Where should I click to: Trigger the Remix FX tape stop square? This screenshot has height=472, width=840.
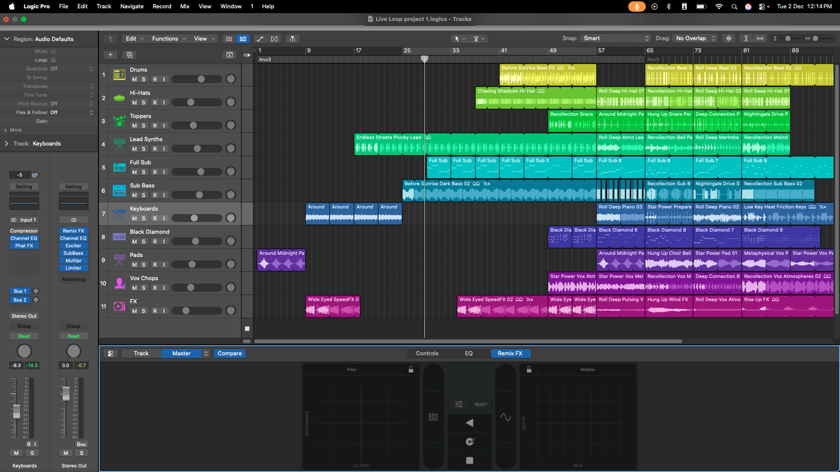pos(470,461)
